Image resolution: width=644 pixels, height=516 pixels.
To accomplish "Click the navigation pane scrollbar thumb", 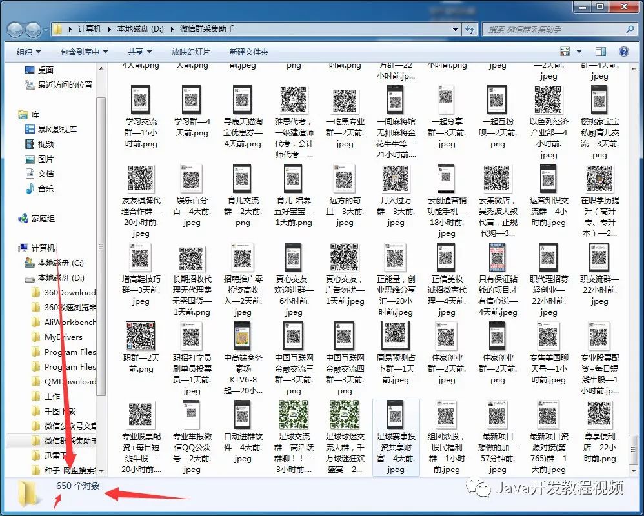I will pos(101,246).
